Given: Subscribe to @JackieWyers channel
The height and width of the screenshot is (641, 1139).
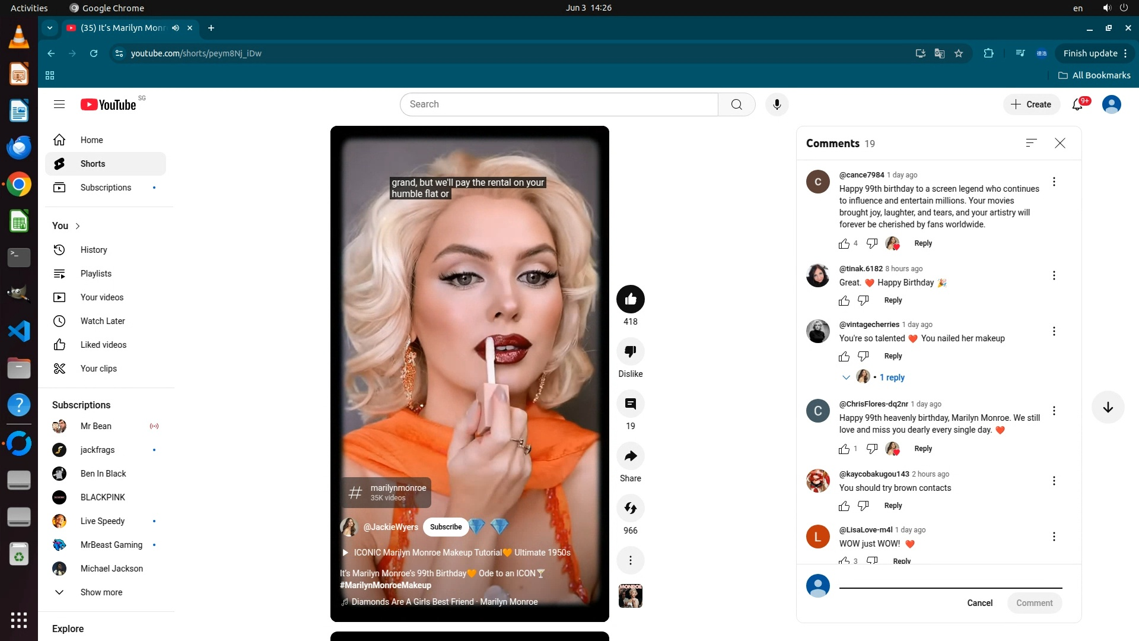Looking at the screenshot, I should pos(446,527).
